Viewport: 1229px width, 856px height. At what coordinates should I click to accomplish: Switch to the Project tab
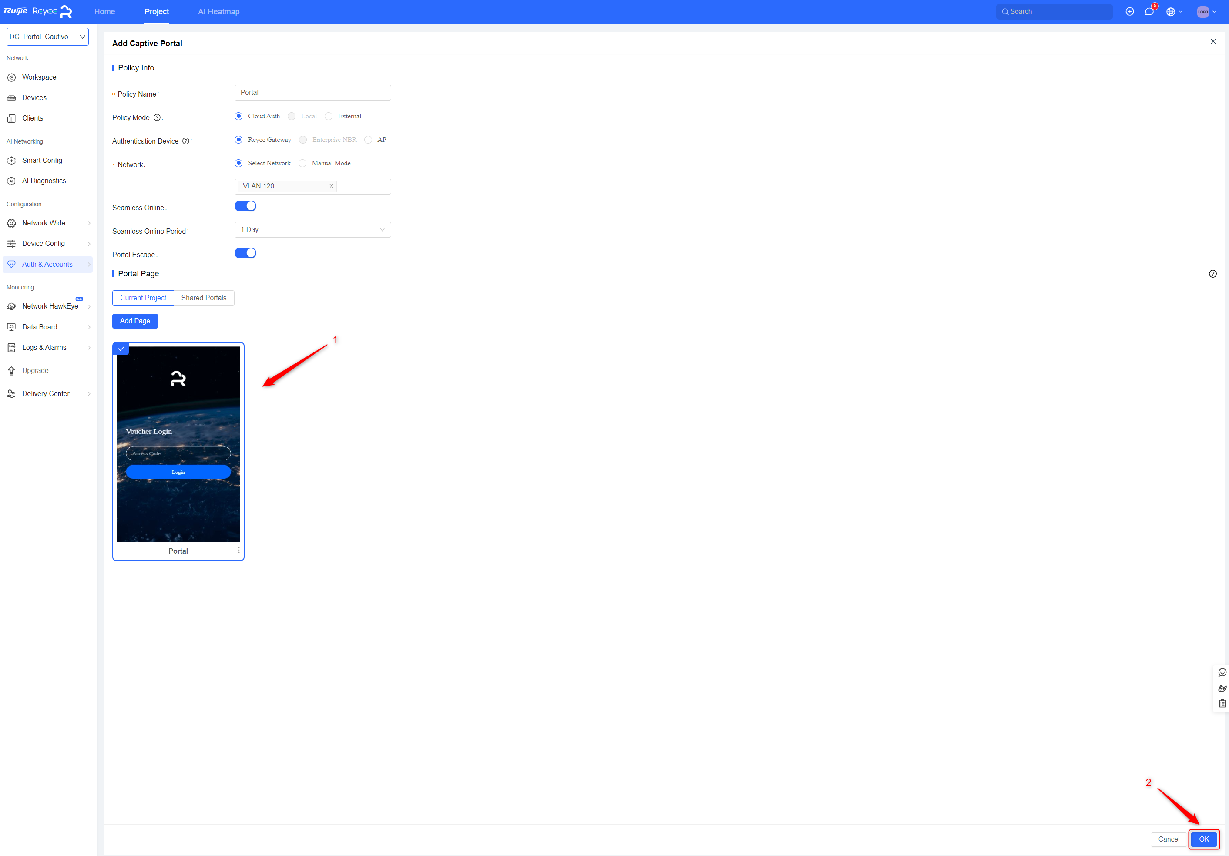pyautogui.click(x=156, y=12)
